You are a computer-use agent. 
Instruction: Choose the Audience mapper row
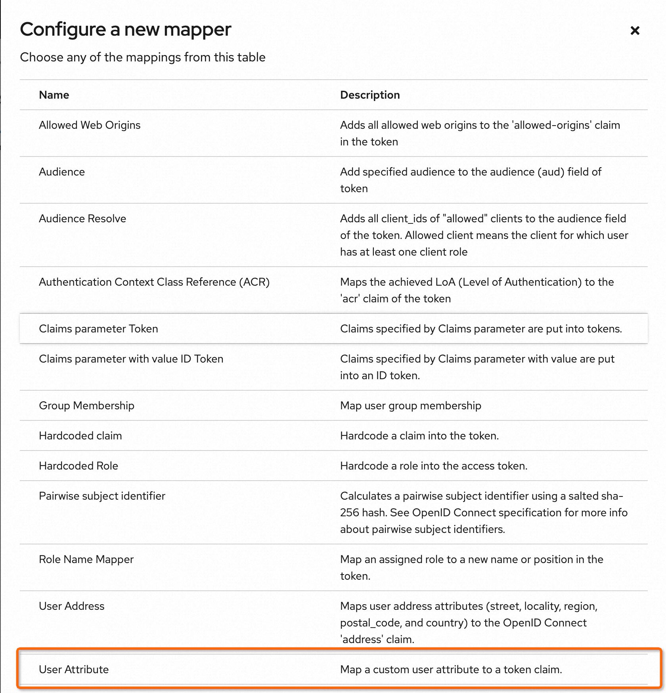click(x=62, y=172)
